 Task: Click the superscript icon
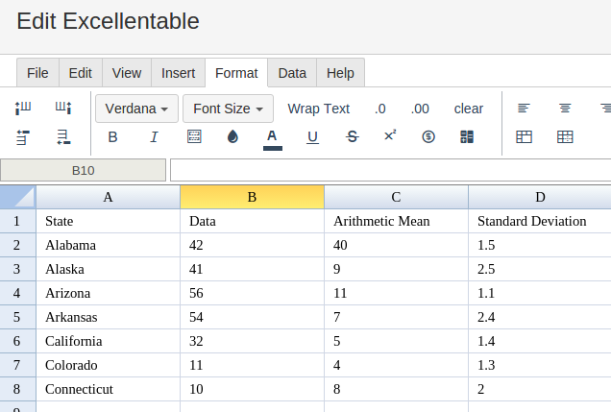point(390,136)
